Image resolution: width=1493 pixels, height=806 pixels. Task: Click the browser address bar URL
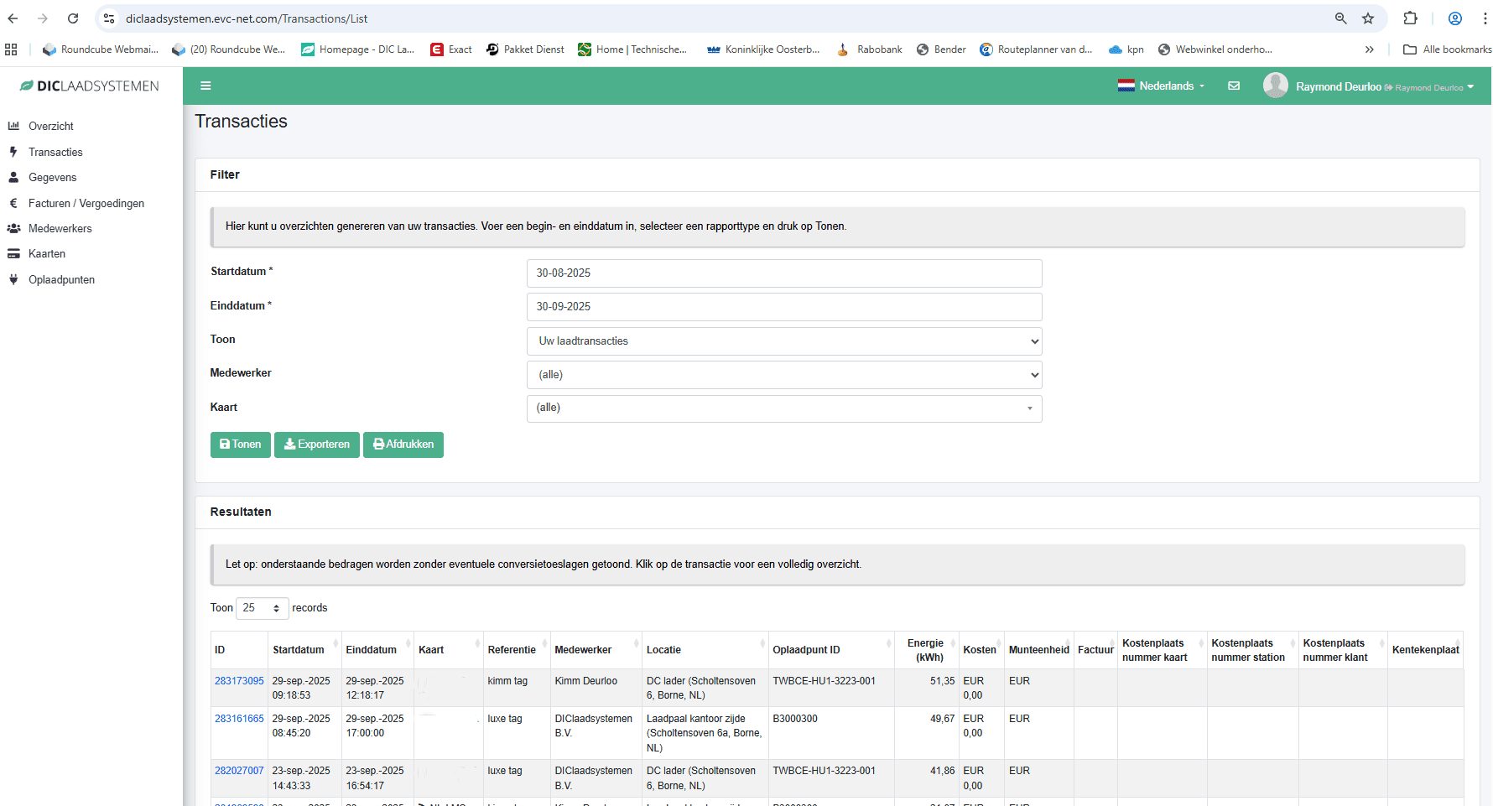click(x=247, y=18)
